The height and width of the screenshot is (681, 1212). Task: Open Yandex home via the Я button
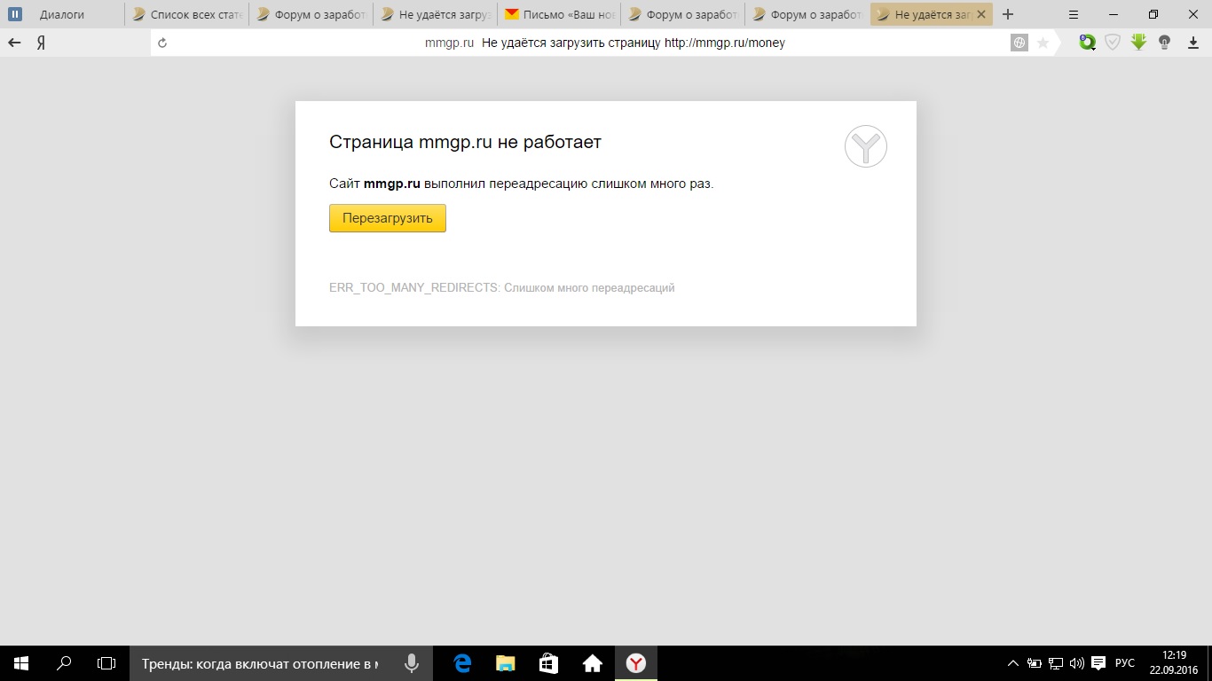[x=41, y=43]
